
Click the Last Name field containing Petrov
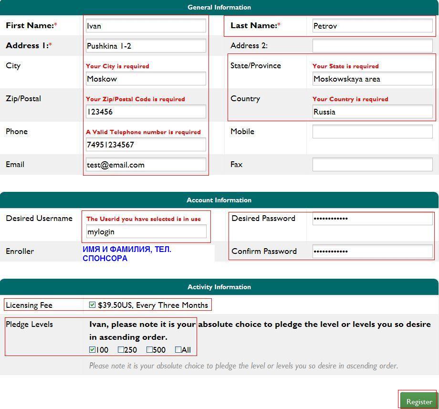pos(372,26)
